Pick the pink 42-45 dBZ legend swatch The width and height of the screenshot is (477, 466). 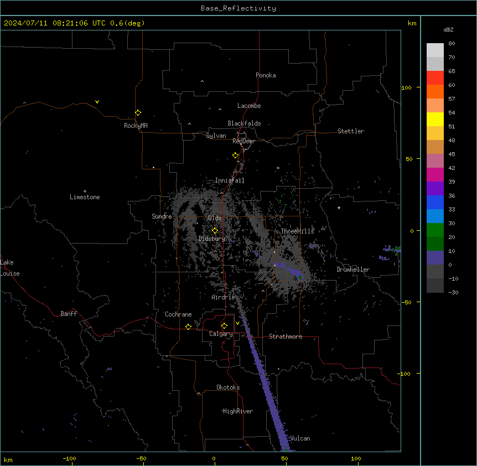pyautogui.click(x=435, y=161)
